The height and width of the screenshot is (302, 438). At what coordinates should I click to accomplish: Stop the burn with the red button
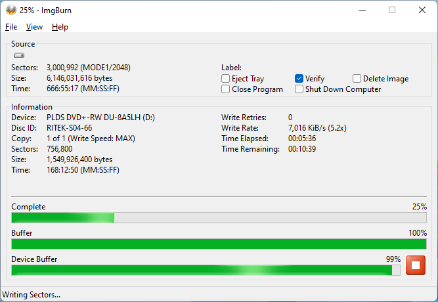click(415, 265)
